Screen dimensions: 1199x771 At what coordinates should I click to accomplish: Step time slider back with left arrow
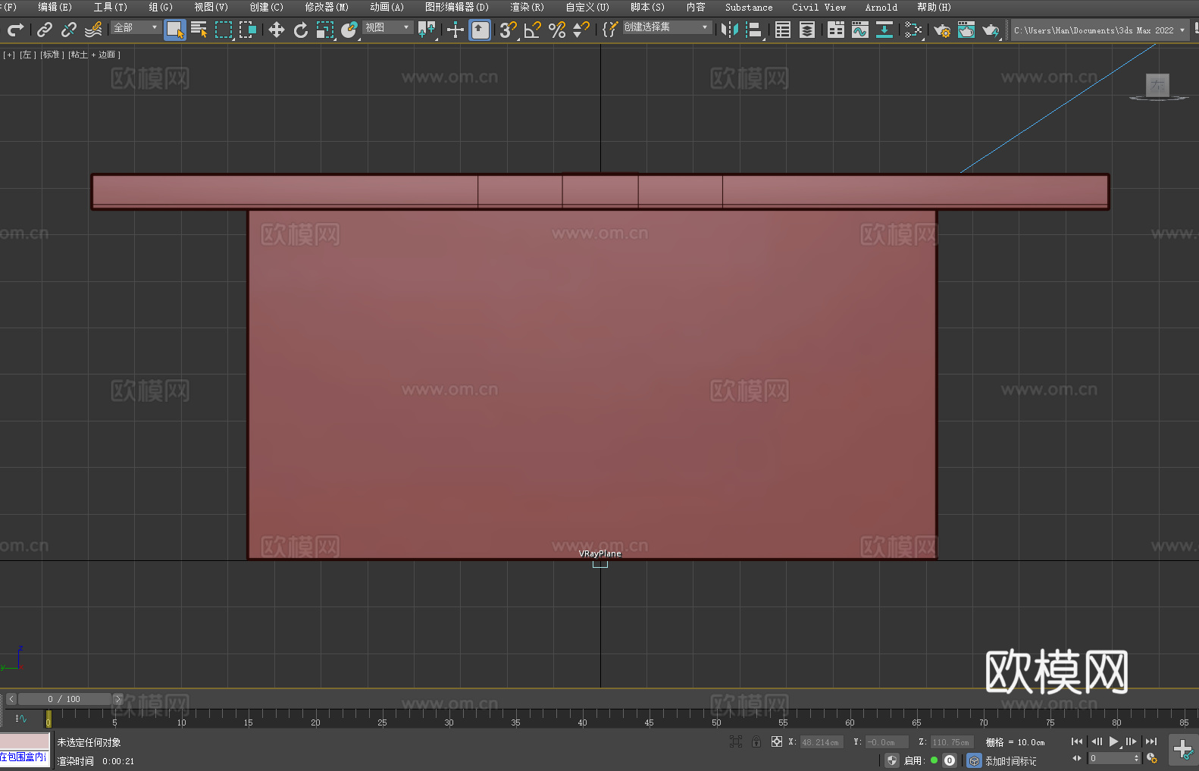click(x=11, y=699)
